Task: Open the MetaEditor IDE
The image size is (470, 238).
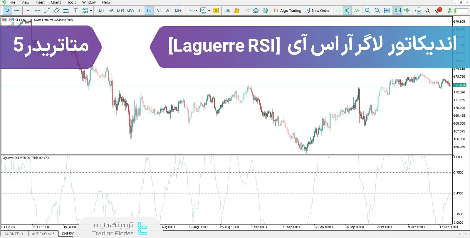Action: [227, 11]
